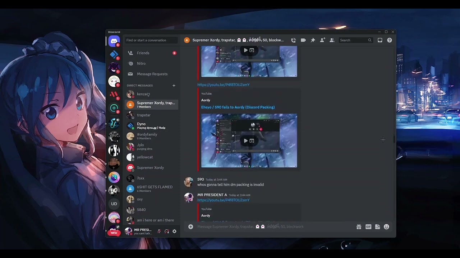Open MR PRESIDENT A's youtu.be link
The image size is (460, 258).
click(223, 200)
